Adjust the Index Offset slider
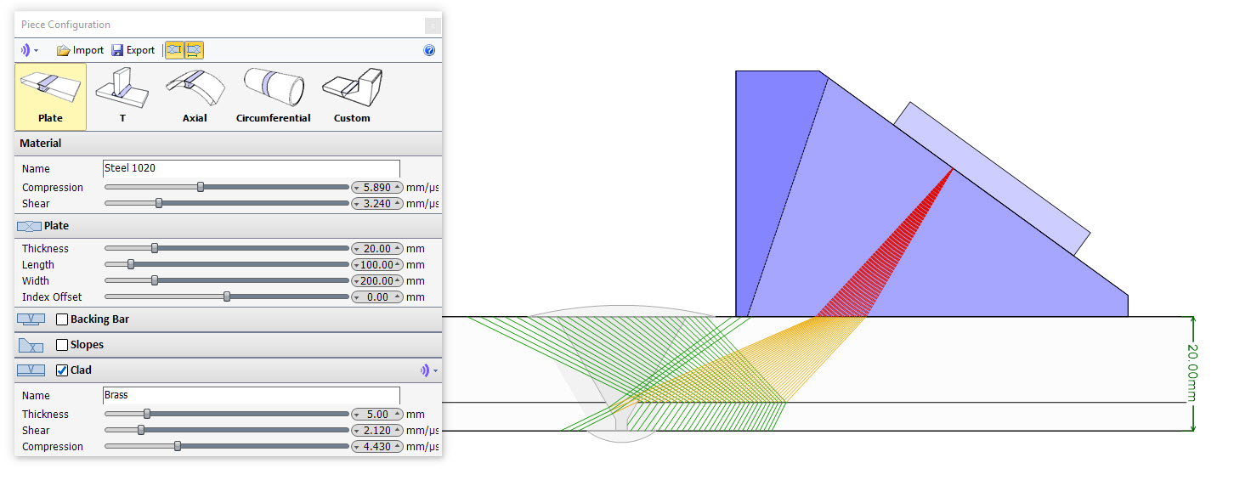Viewport: 1234px width, 480px height. (226, 296)
